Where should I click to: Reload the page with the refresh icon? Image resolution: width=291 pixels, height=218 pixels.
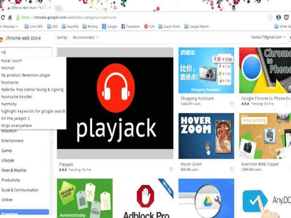pyautogui.click(x=2, y=17)
